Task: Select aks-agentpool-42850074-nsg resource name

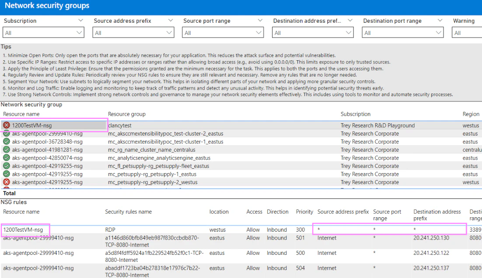Action: coord(47,158)
